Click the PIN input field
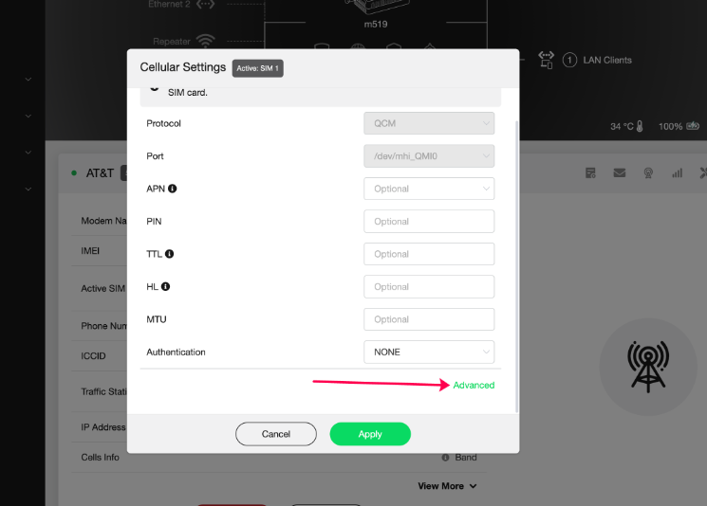The height and width of the screenshot is (506, 707). [429, 222]
